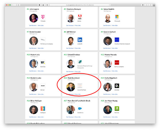Screen dimensions: 160x130
Task: Go forward using Safari forward arrow
Action: pos(15,5)
